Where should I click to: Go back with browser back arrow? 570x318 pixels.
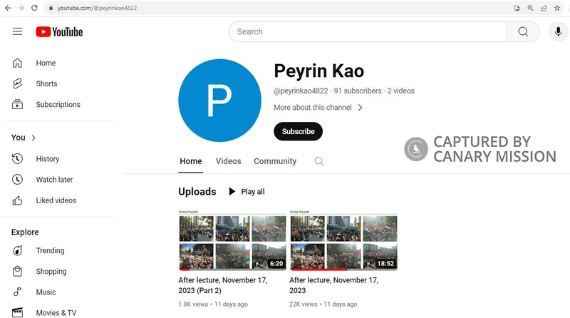pos(8,8)
